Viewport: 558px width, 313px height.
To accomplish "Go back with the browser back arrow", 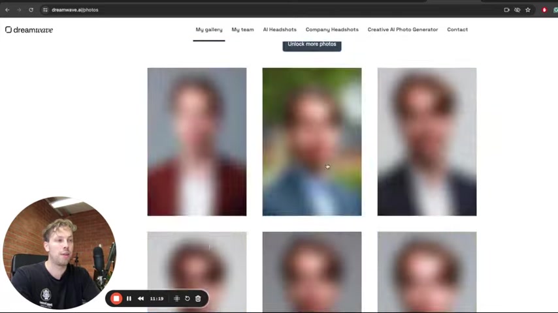I will 7,10.
